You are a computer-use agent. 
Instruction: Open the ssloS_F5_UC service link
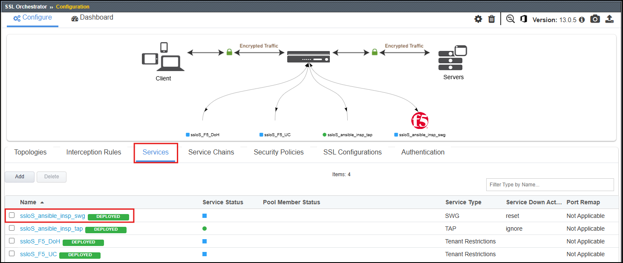pyautogui.click(x=38, y=254)
